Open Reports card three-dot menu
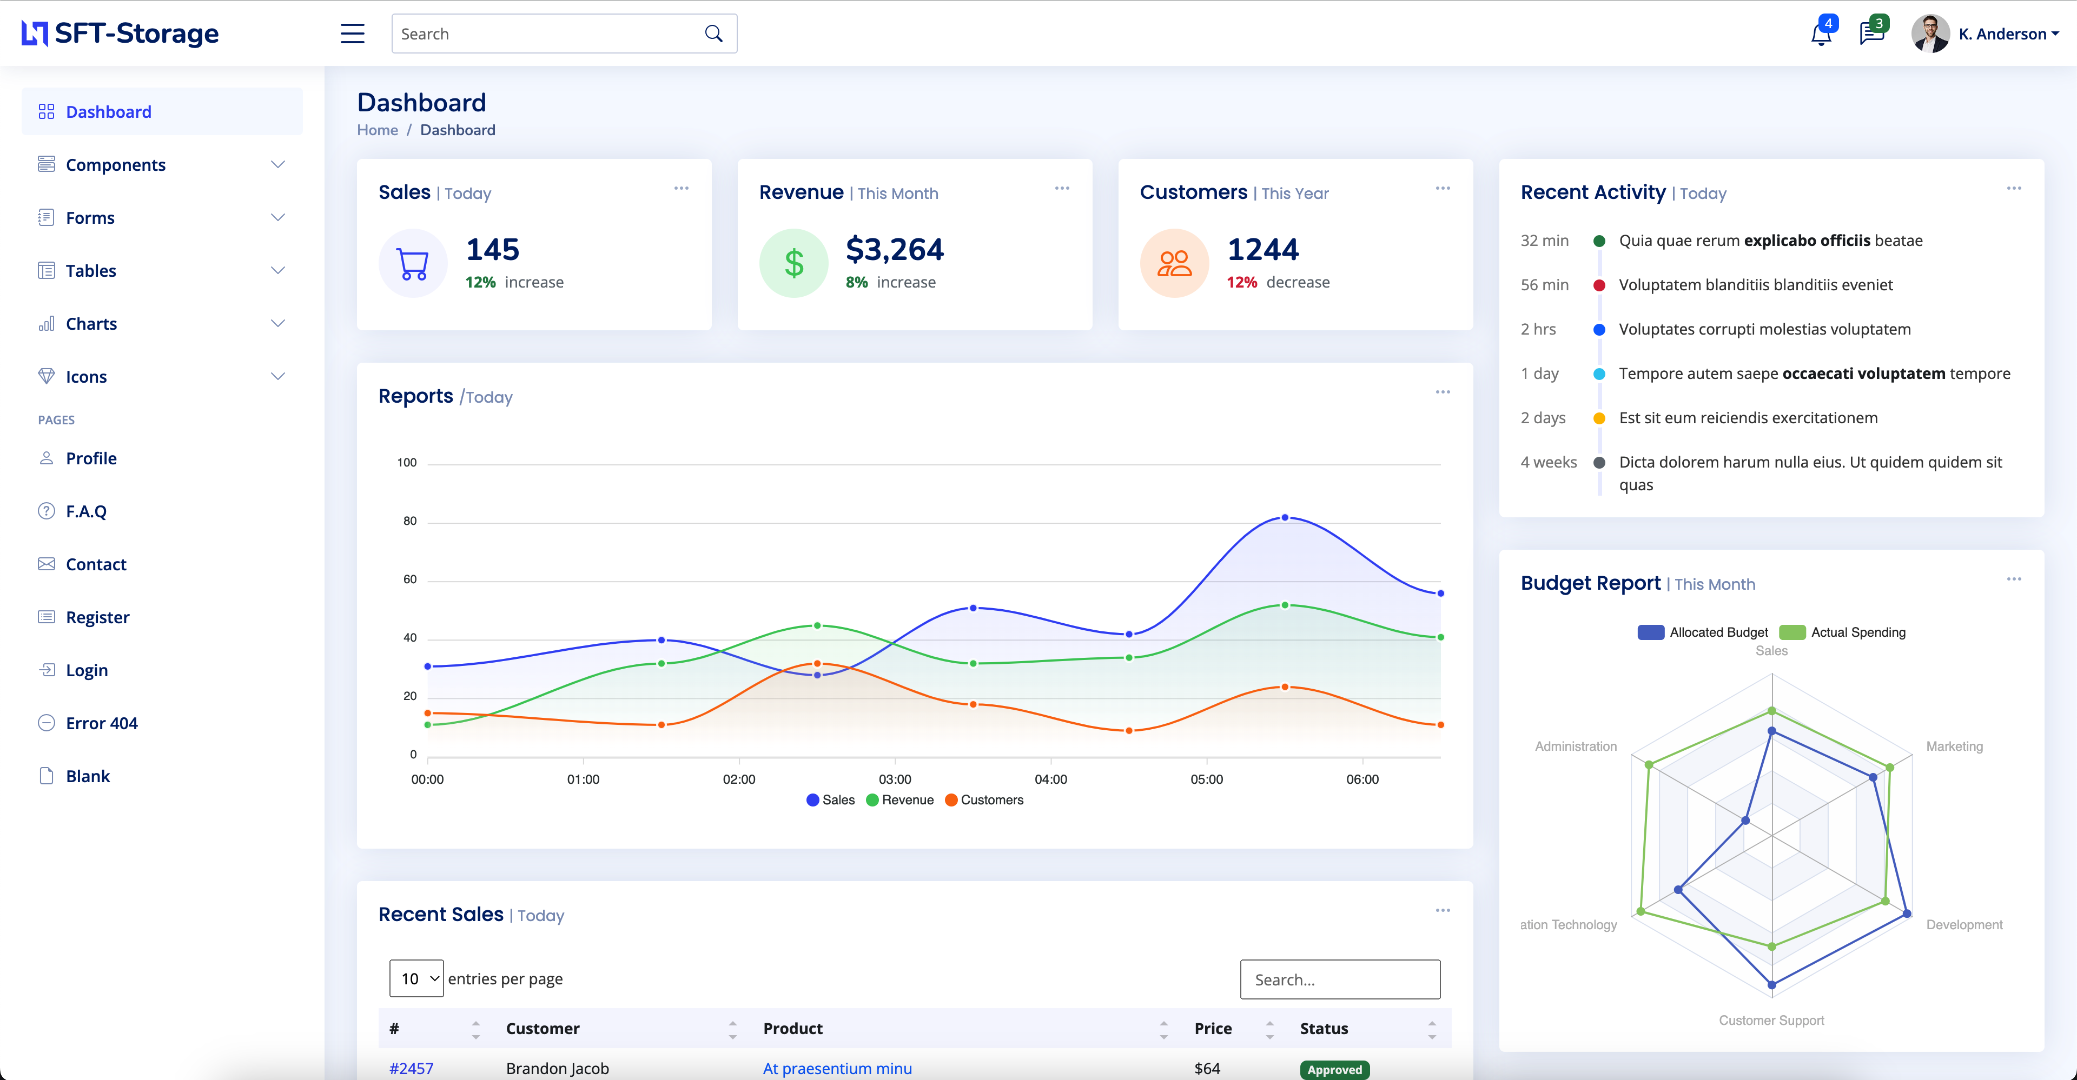The width and height of the screenshot is (2077, 1080). pyautogui.click(x=1443, y=392)
